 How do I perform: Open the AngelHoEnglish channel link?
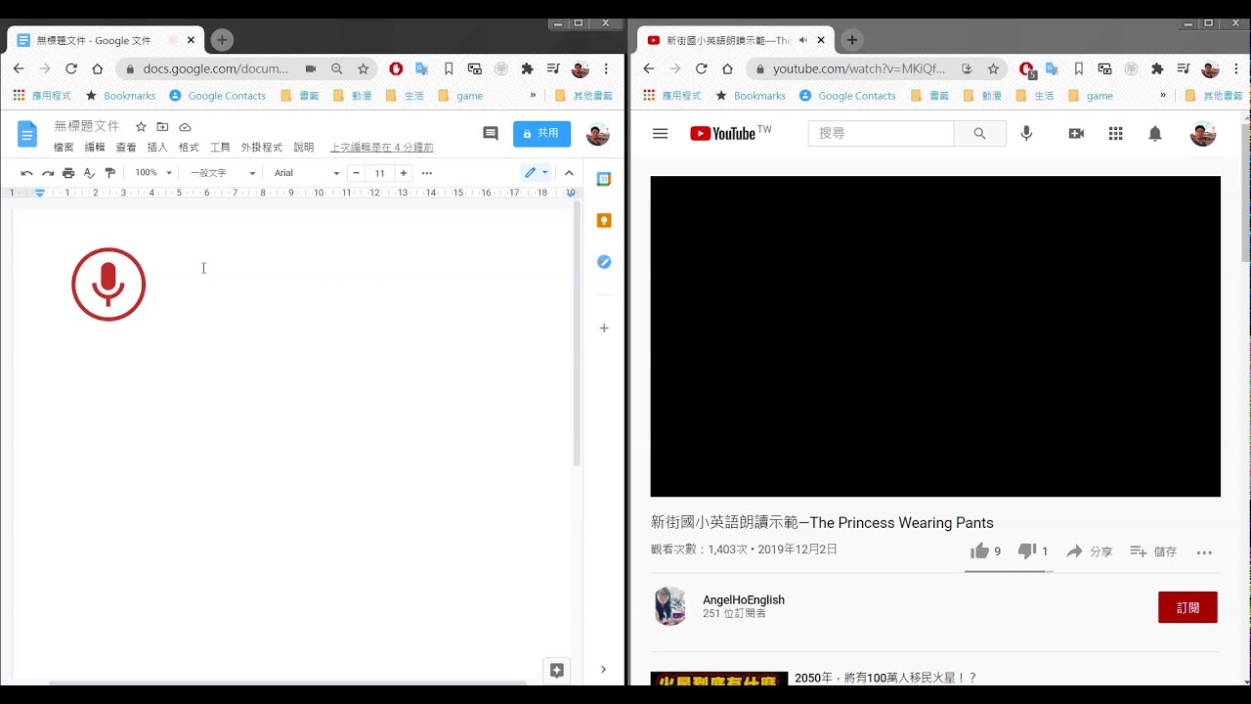(x=743, y=599)
